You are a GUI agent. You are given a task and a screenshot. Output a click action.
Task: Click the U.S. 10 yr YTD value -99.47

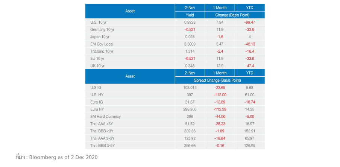[x=250, y=22]
